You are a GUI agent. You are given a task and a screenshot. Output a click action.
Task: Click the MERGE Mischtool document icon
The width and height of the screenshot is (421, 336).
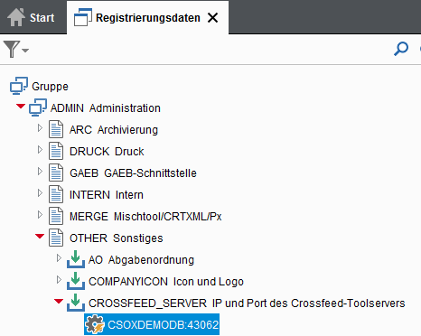pyautogui.click(x=56, y=216)
